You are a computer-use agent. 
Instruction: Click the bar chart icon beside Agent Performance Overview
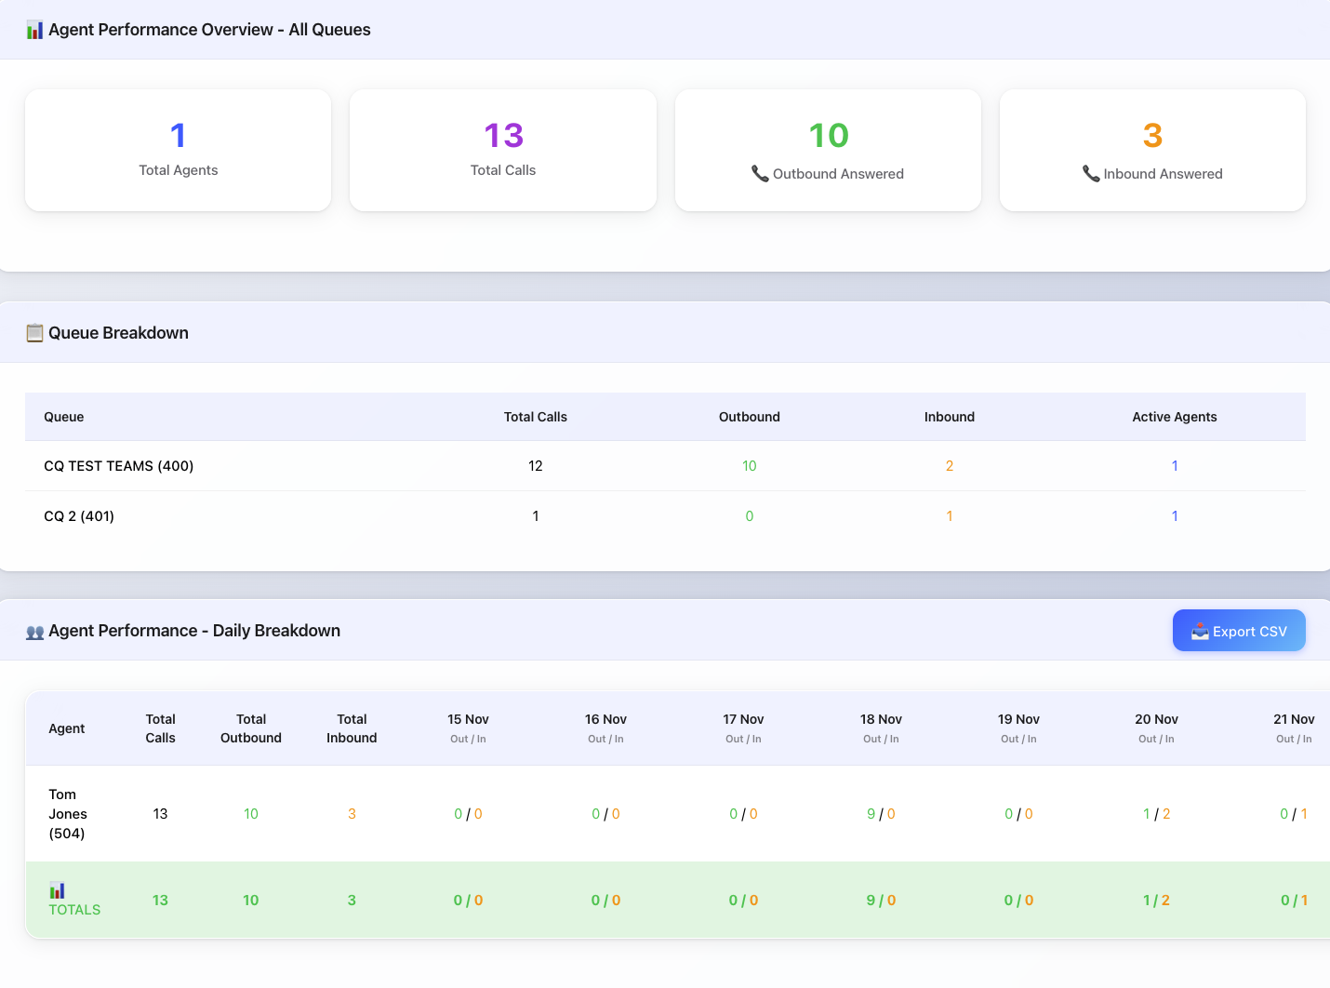tap(34, 29)
